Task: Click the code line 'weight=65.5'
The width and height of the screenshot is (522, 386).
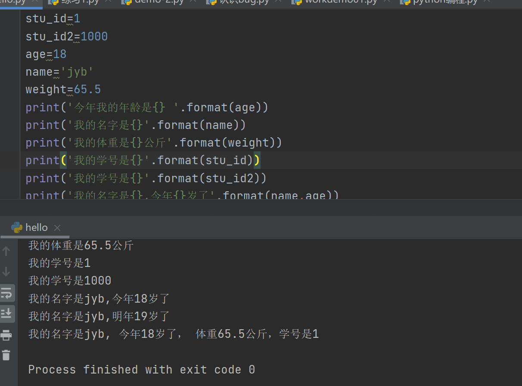Action: 63,89
